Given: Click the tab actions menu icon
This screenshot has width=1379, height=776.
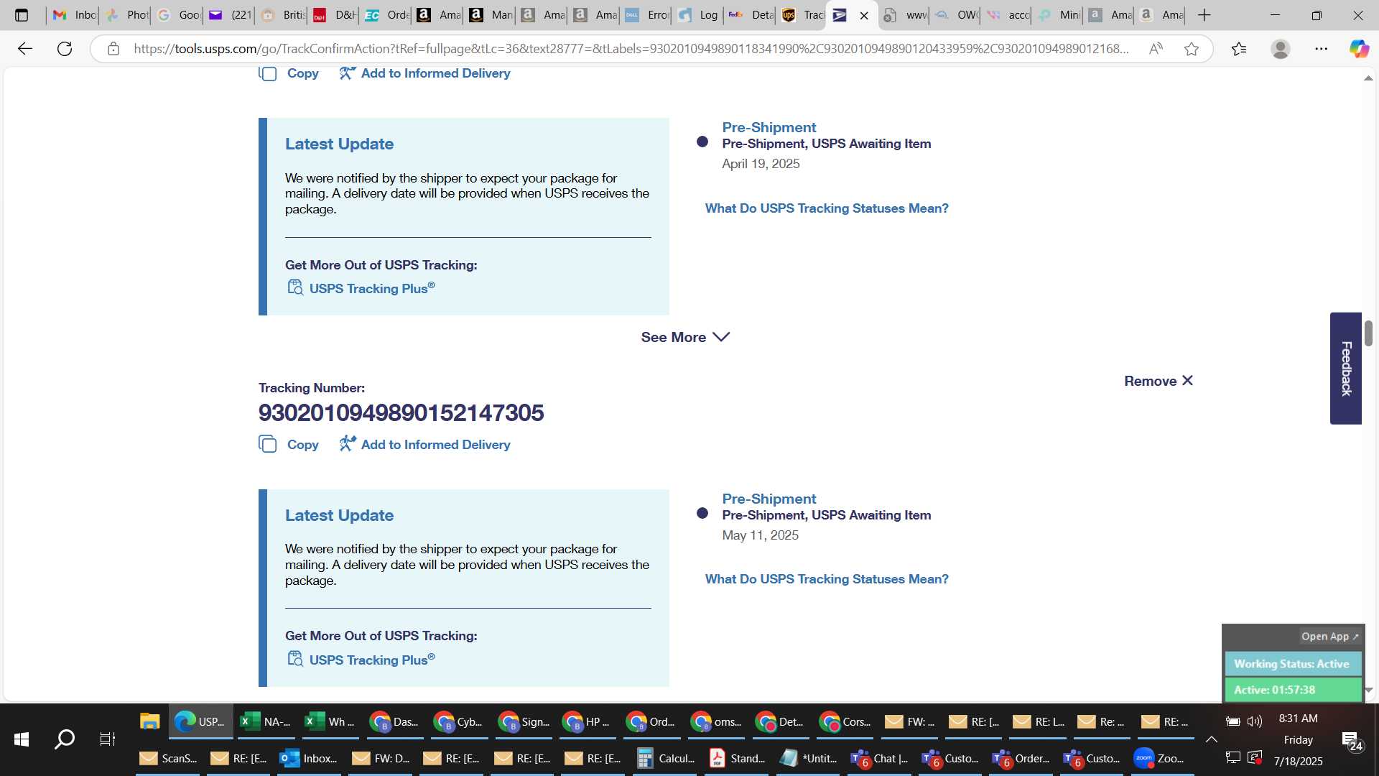Looking at the screenshot, I should tap(22, 15).
